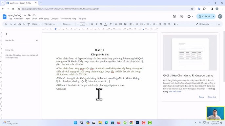Viewport: 225px width, 126px height.
Task: Redo the last undone action
Action: point(15,24)
